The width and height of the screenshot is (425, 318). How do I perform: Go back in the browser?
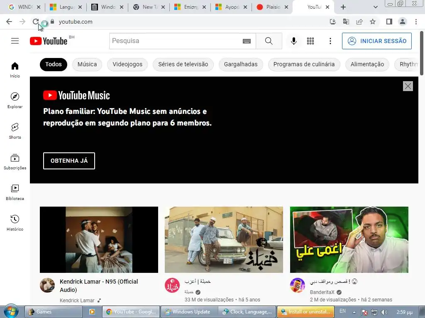click(x=9, y=22)
